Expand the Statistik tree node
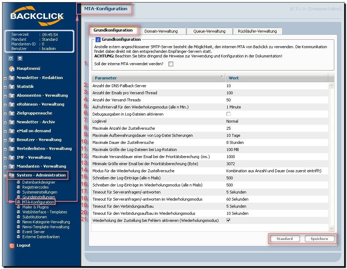The width and height of the screenshot is (347, 269). point(5,87)
